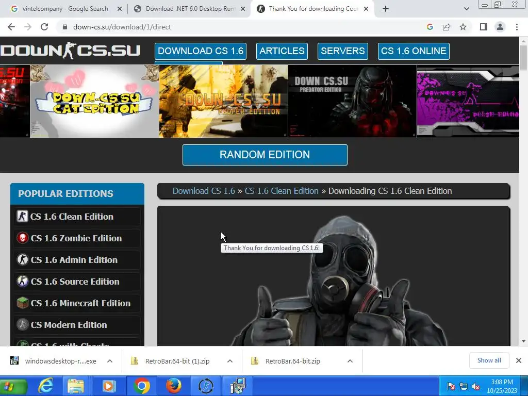
Task: Expand options for RetroBar.64-bit.zip
Action: click(350, 361)
